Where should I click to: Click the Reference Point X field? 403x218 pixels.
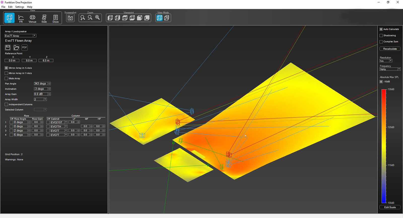[x=12, y=61]
